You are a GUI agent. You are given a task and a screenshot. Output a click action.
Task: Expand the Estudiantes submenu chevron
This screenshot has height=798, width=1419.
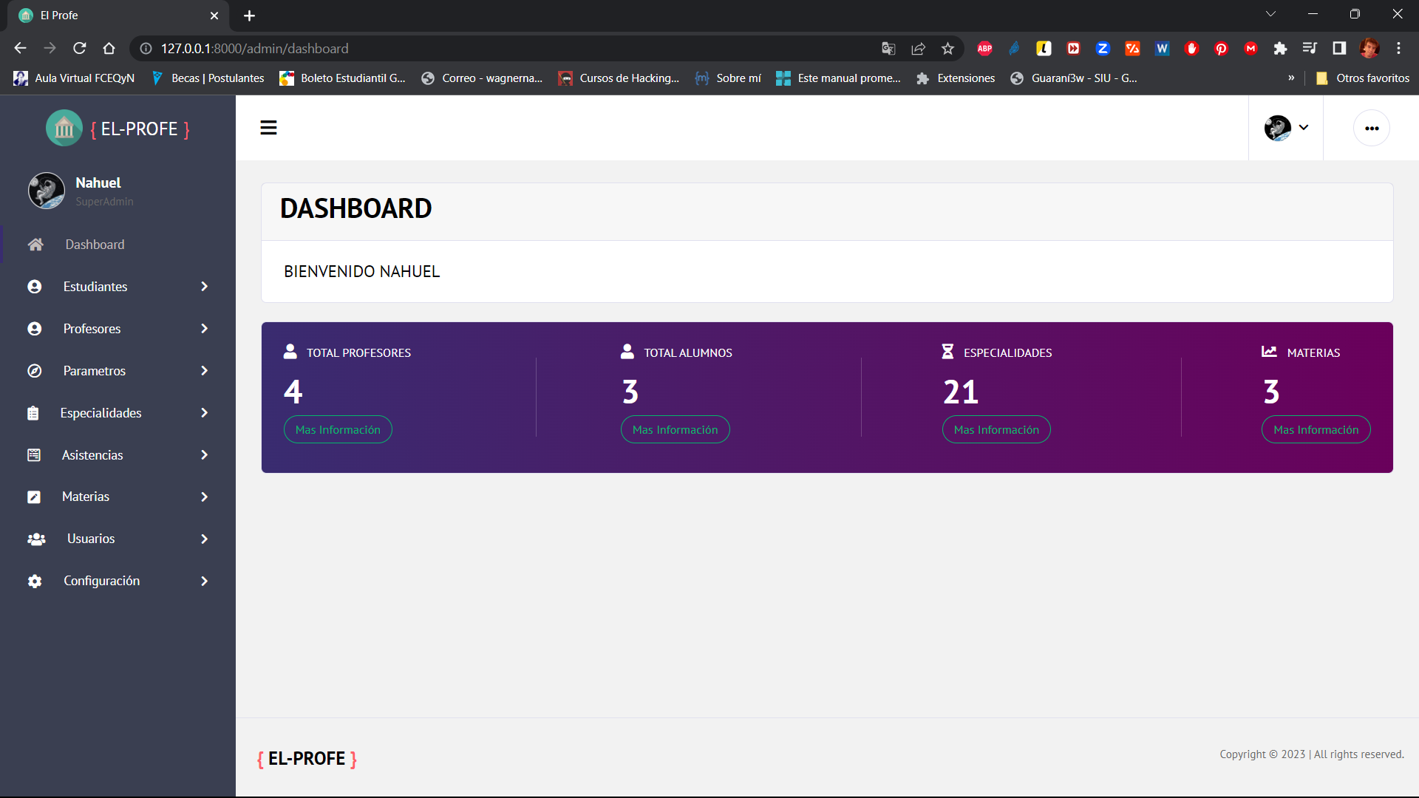click(x=205, y=287)
